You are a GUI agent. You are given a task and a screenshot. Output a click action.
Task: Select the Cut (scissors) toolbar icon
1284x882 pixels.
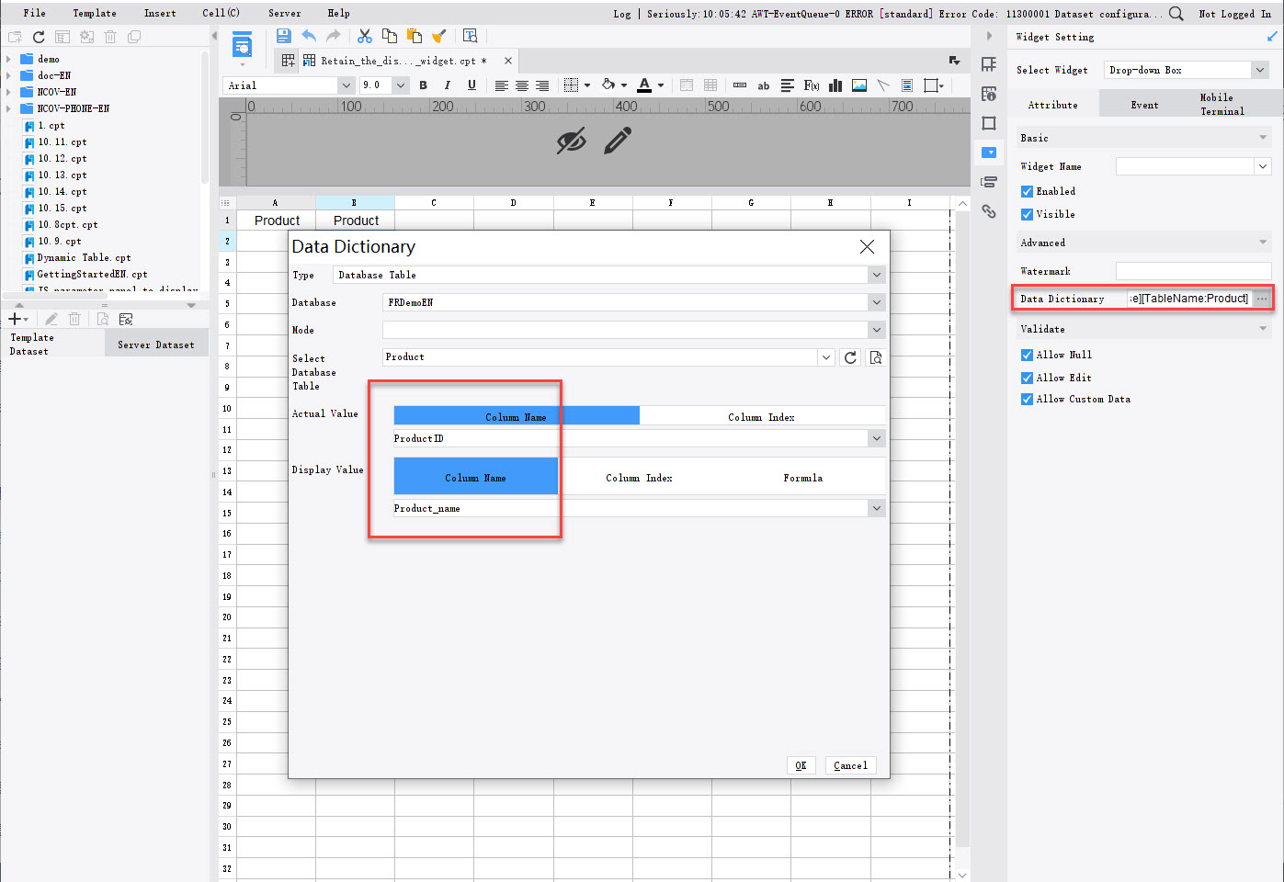[x=365, y=35]
